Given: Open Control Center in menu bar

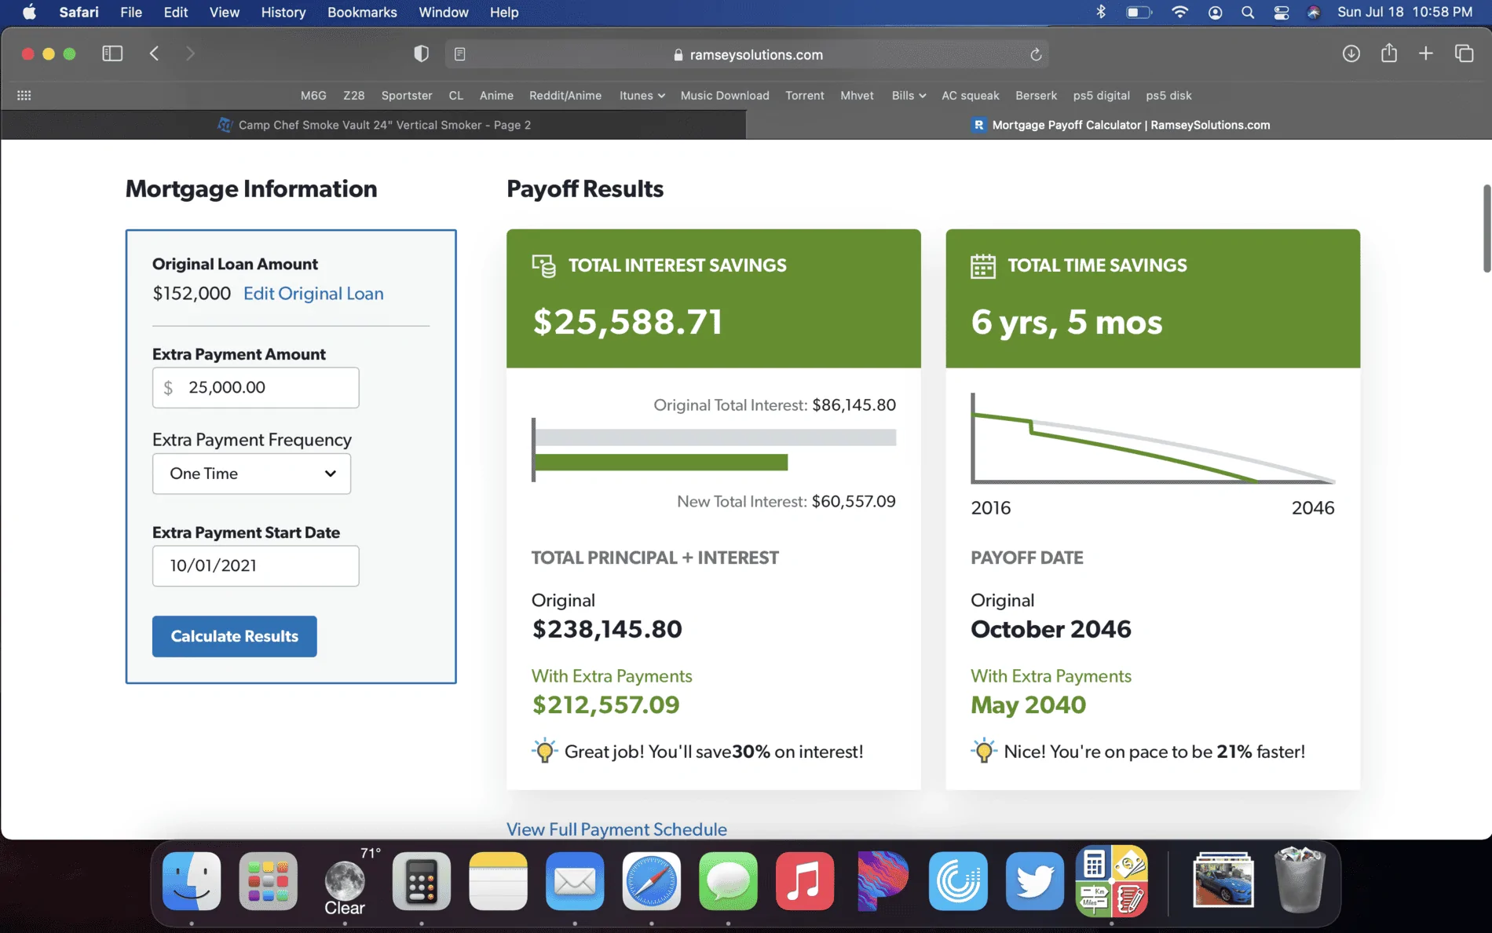Looking at the screenshot, I should point(1281,12).
